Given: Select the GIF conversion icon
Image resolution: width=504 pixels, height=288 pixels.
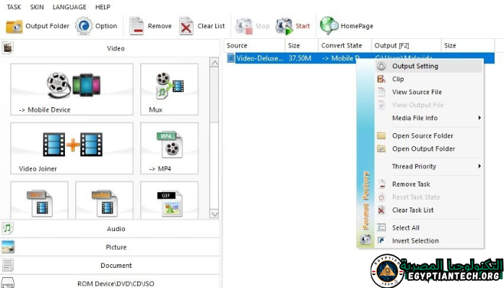Looking at the screenshot, I should [x=169, y=201].
